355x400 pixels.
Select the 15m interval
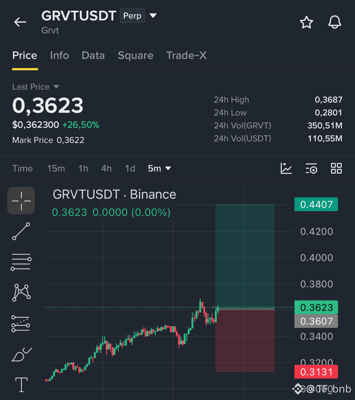click(56, 168)
